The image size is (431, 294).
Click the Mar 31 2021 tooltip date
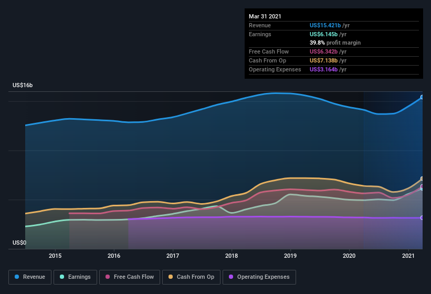click(265, 16)
